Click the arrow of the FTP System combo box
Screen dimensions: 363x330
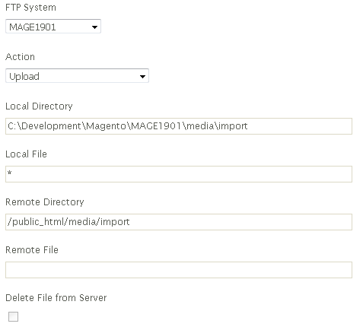(x=94, y=27)
